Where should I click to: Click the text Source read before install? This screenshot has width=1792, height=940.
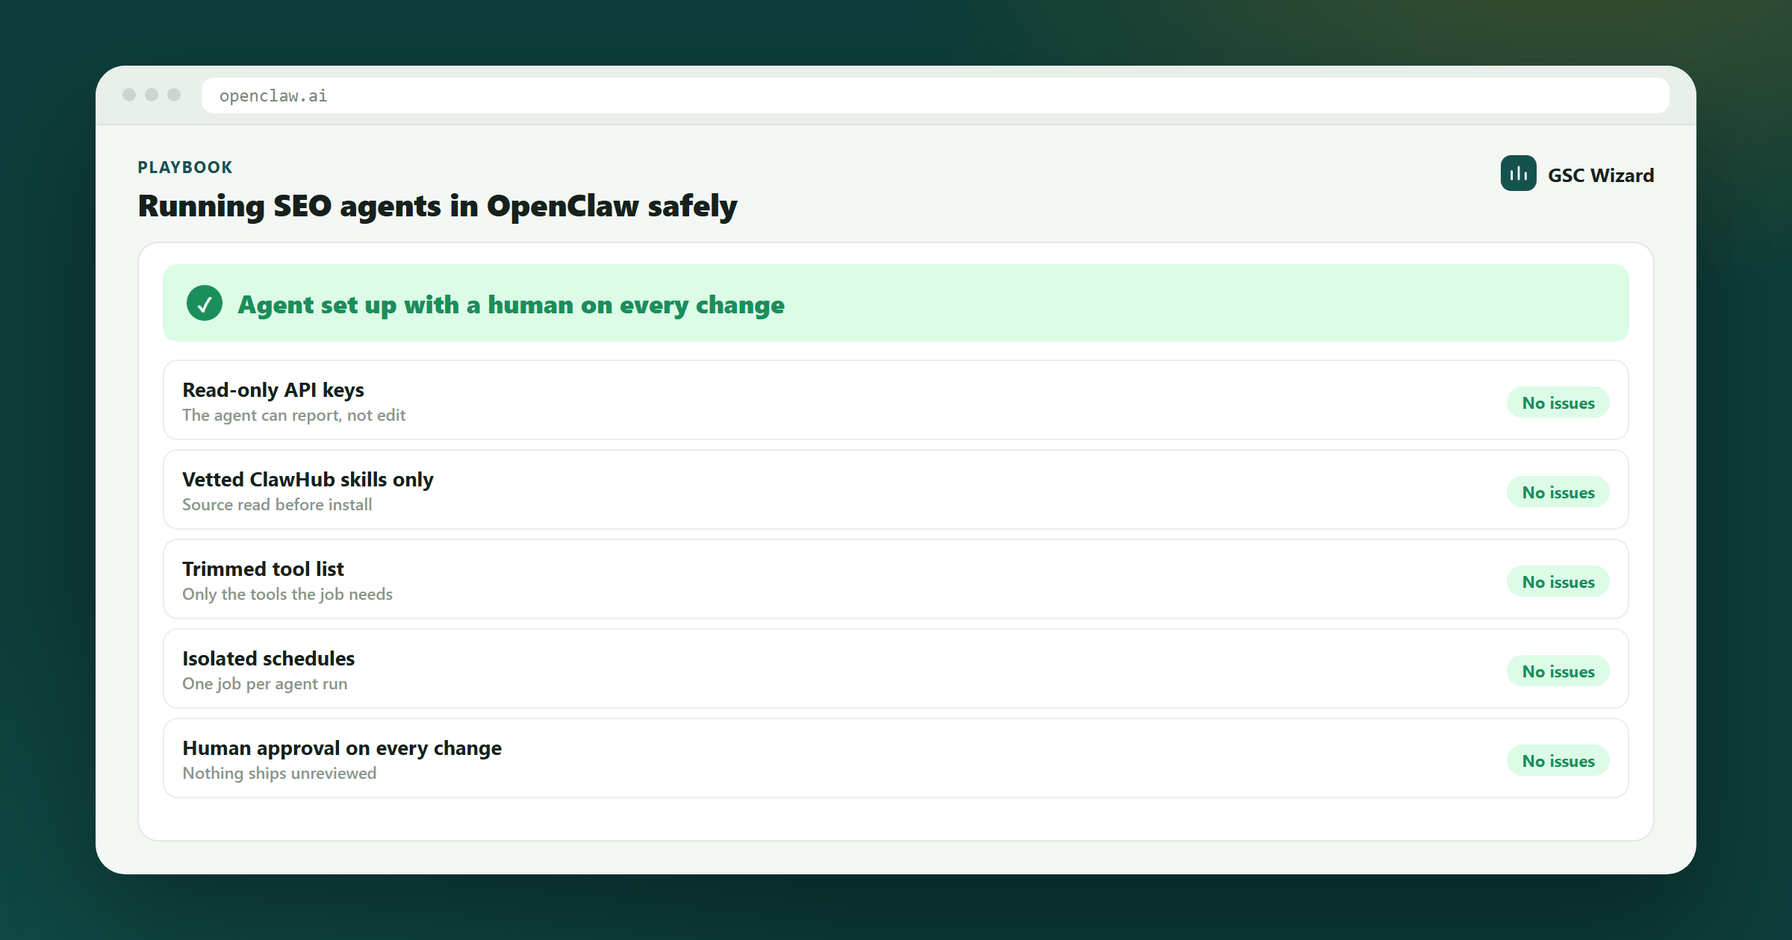277,505
